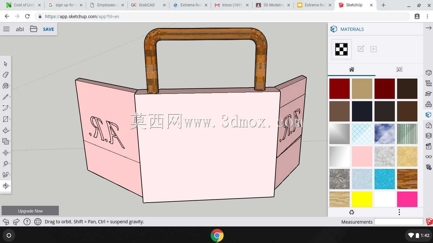Pick the yellow material swatch
This screenshot has width=433, height=243.
(362, 199)
